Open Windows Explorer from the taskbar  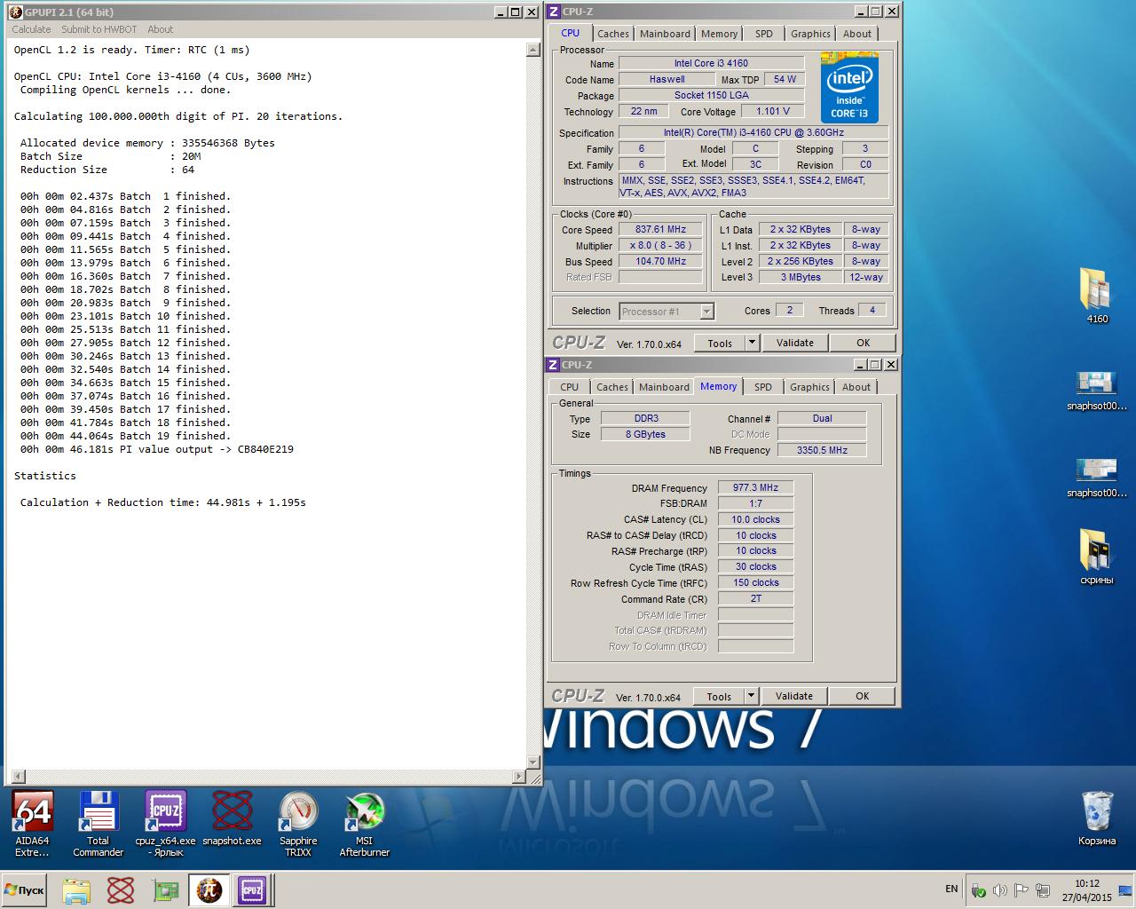76,890
